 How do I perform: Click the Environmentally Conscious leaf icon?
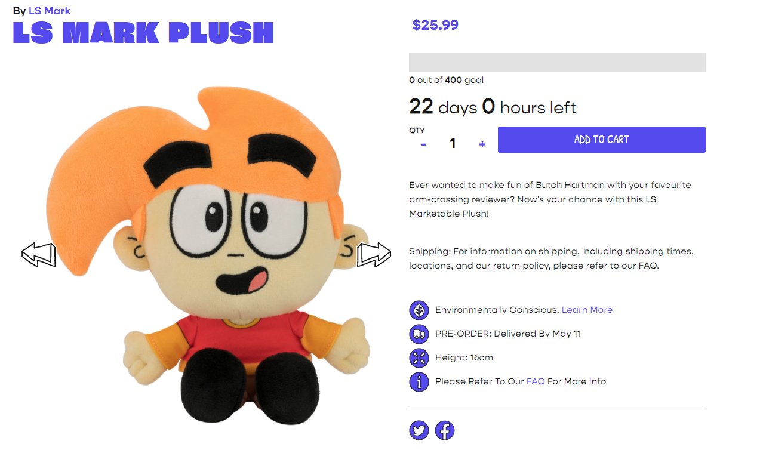click(x=419, y=310)
